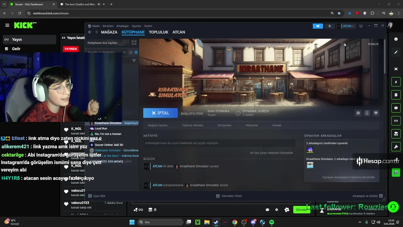Select Soccer Online: Ball 3D in library
Viewport: 403px width, 227px height.
click(x=109, y=145)
